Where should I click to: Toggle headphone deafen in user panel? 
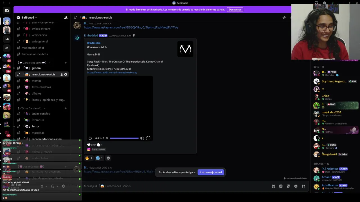53,186
